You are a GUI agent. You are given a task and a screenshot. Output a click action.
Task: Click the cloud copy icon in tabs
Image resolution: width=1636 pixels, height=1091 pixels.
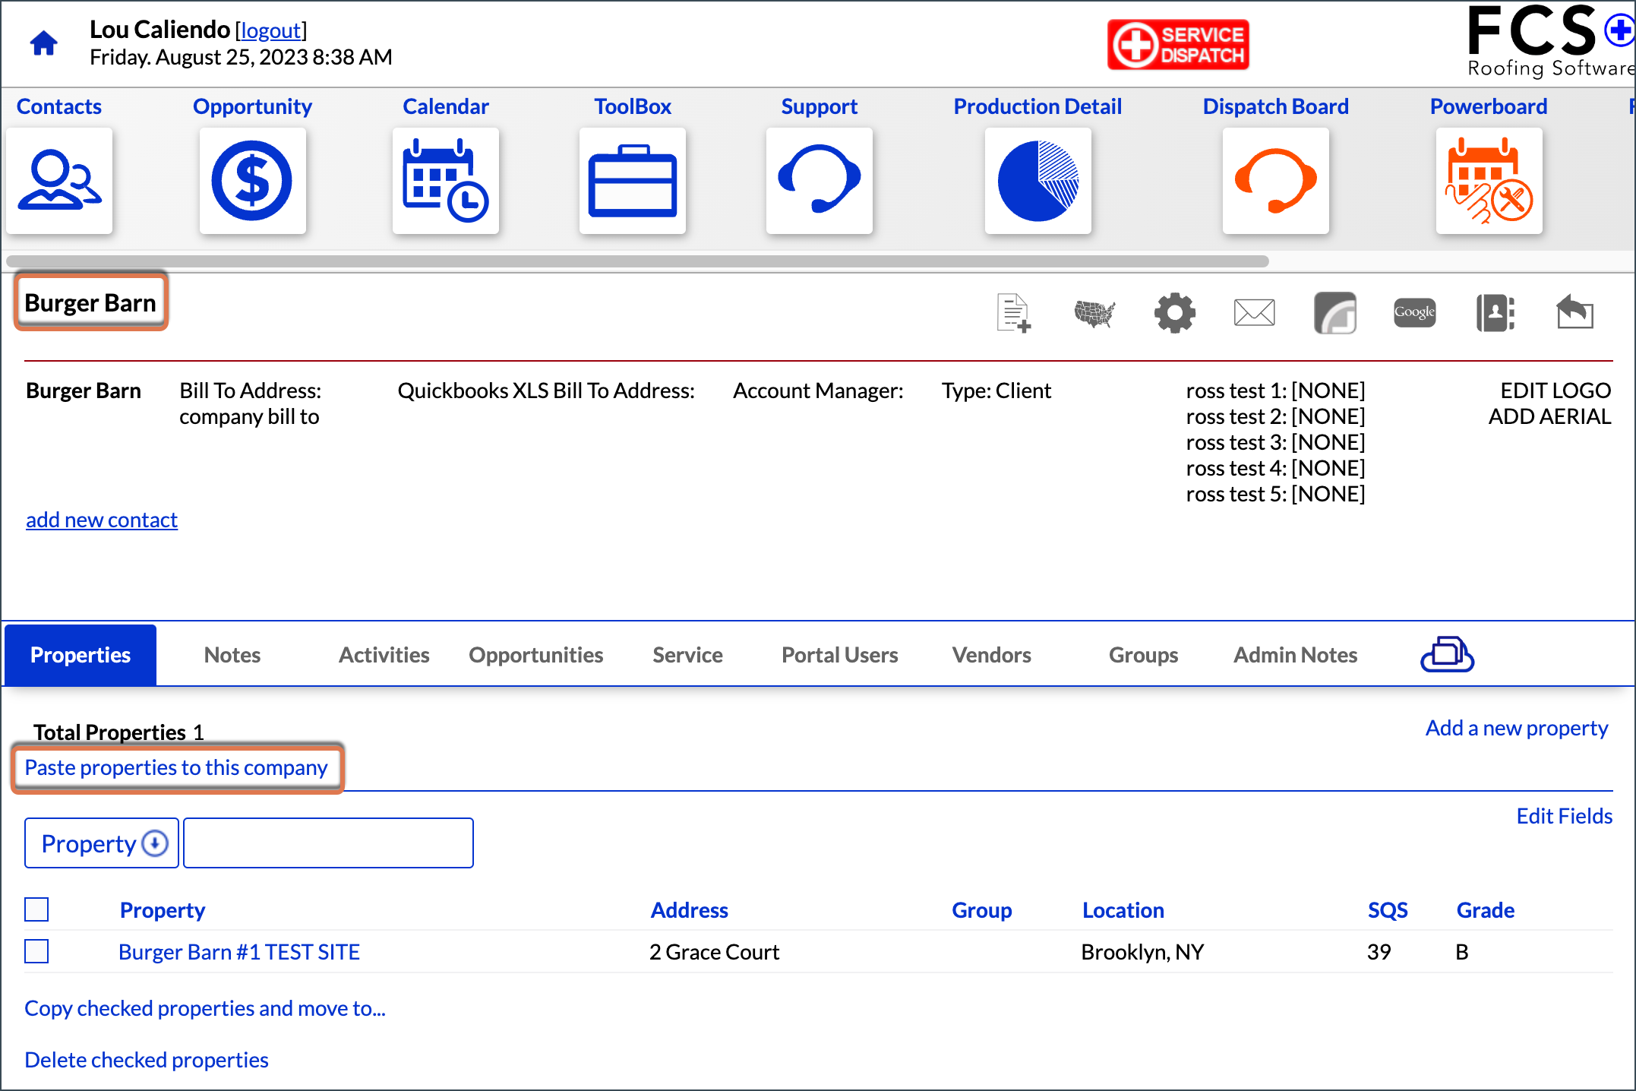point(1448,654)
